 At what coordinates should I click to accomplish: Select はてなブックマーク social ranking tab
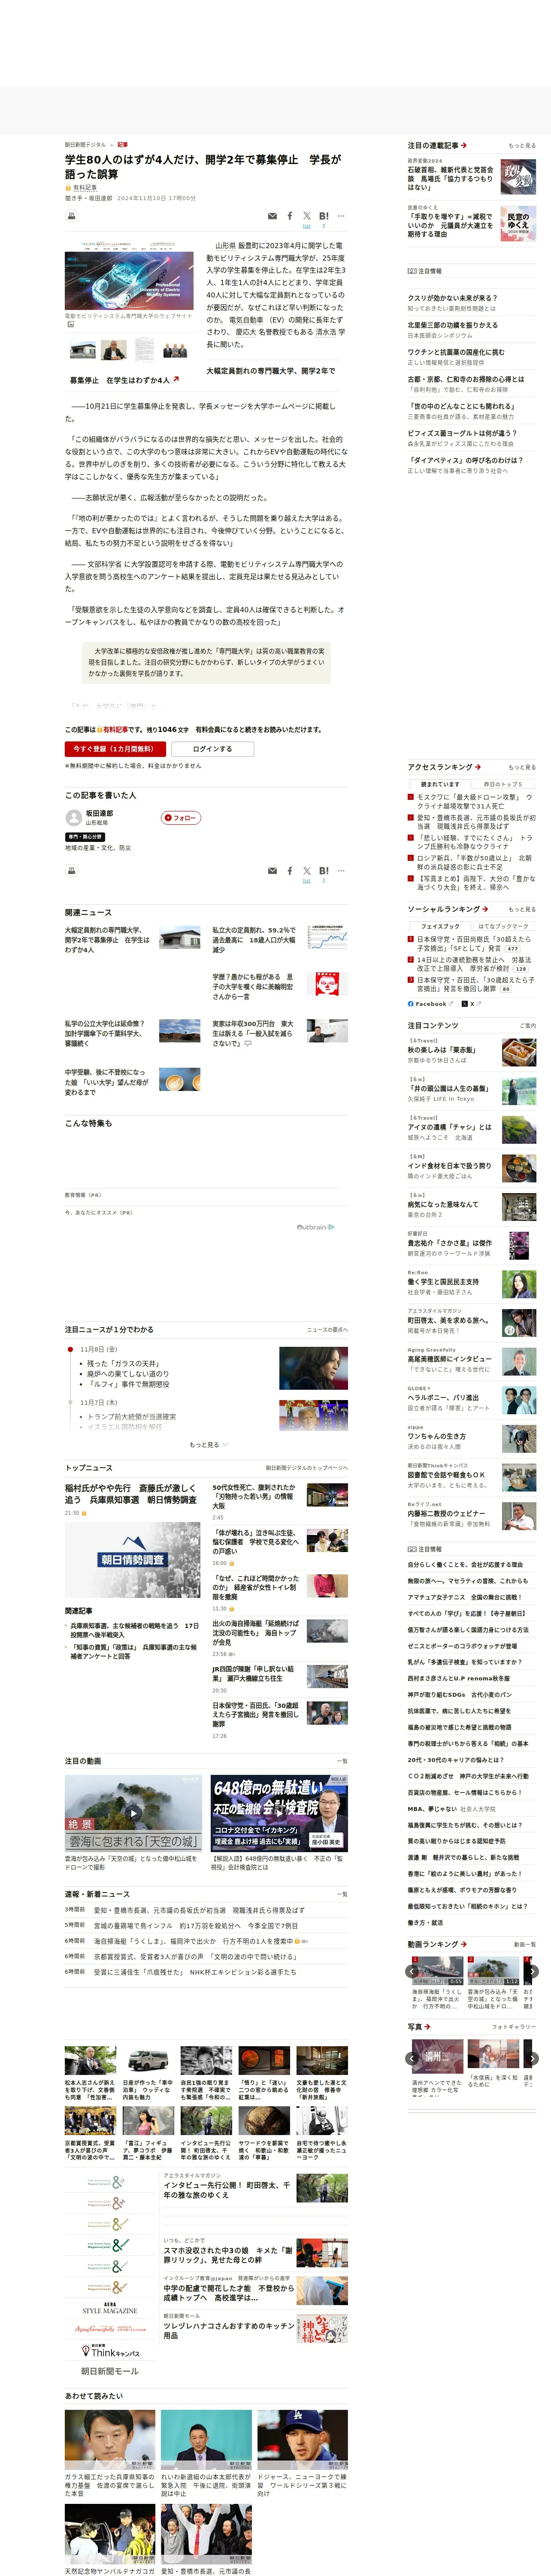point(503,926)
